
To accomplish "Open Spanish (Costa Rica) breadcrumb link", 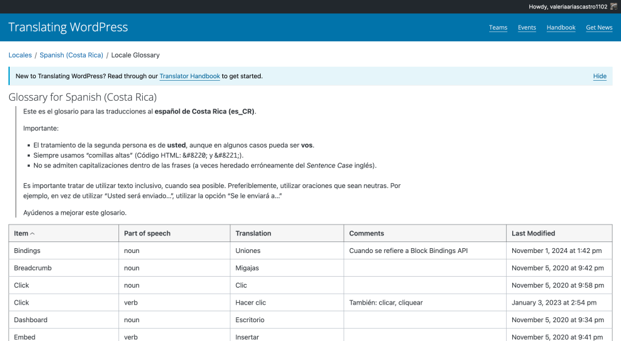I will (x=71, y=55).
